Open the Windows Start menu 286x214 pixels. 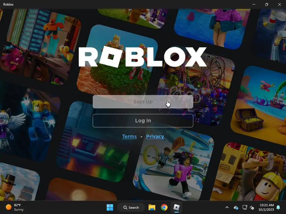(x=110, y=207)
